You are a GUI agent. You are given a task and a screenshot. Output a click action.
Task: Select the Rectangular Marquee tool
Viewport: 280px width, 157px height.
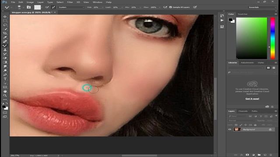tap(5, 20)
